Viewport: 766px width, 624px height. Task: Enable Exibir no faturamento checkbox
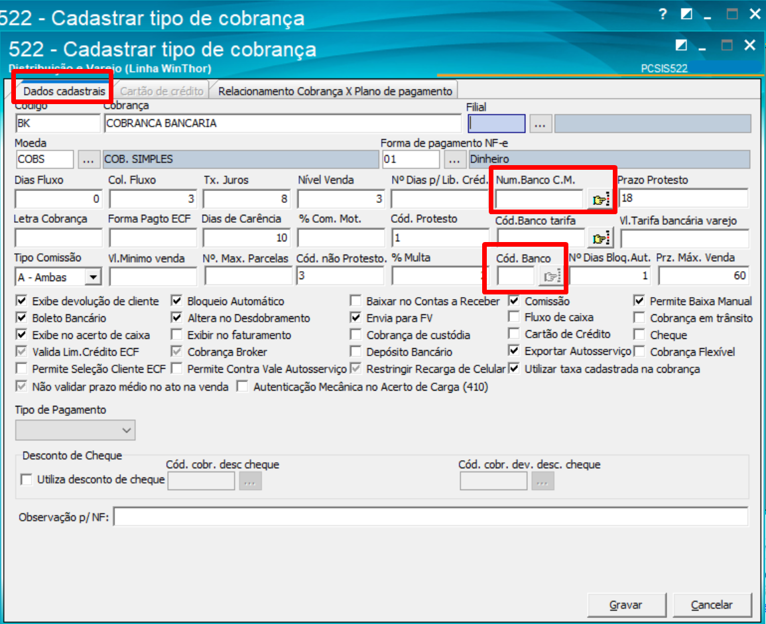click(x=177, y=334)
